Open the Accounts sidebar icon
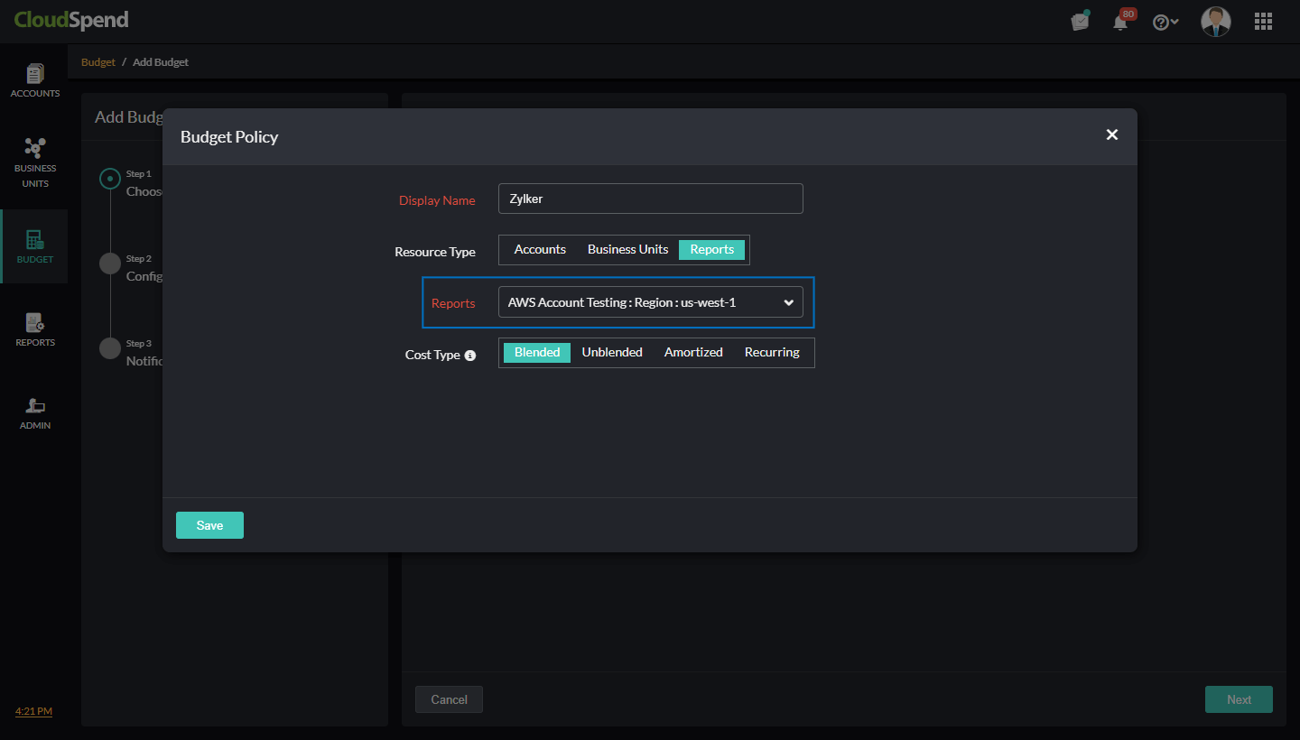The image size is (1300, 740). click(x=34, y=80)
